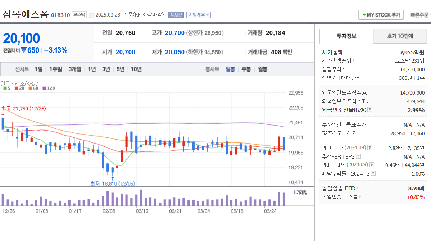Screen dimensions: 431x241
Task: Click the 거래량 legend marker in the volume chart
Action: click(295, 192)
